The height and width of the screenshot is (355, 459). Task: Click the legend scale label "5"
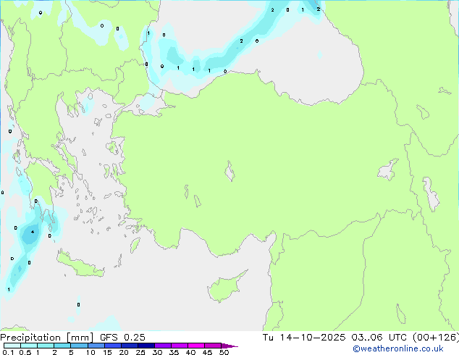(x=71, y=352)
